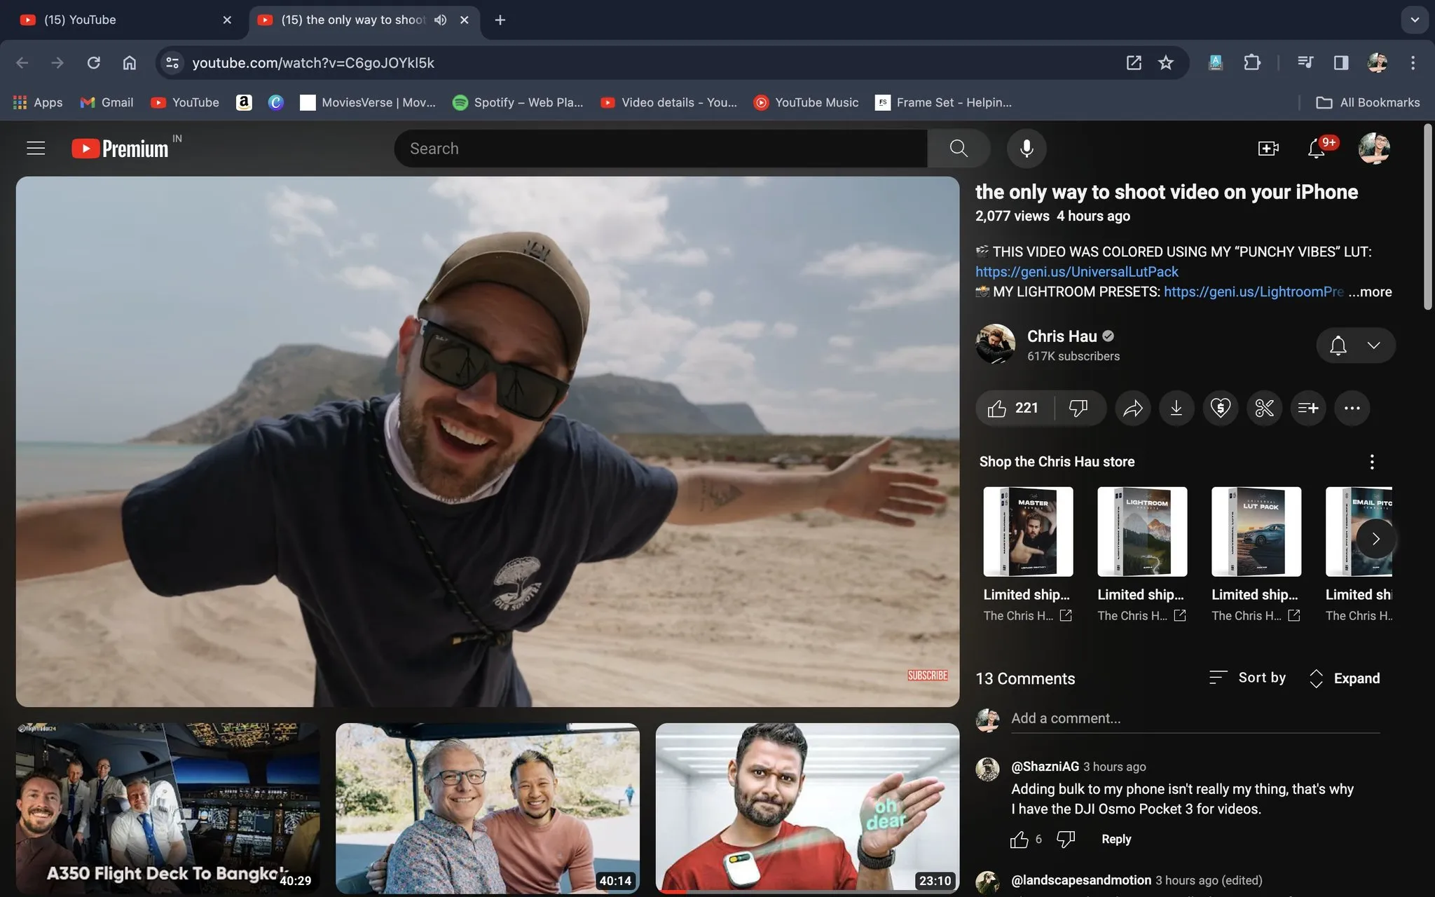This screenshot has width=1435, height=897.
Task: Click the Thanks heart-dollar icon
Action: 1221,408
